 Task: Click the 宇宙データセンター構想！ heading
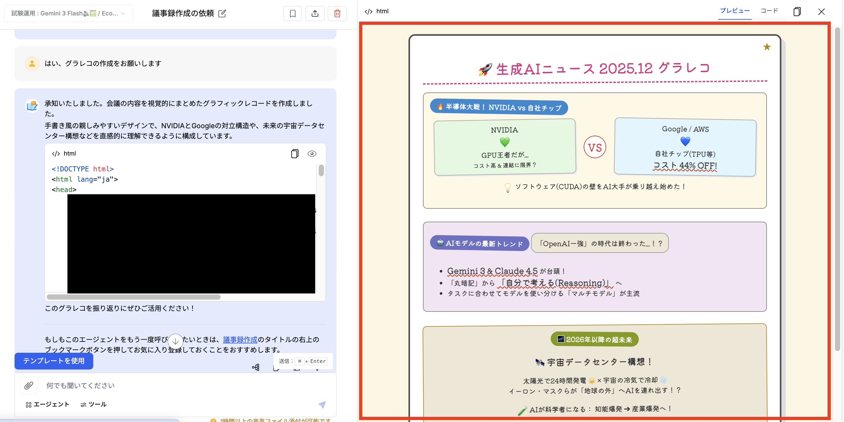pyautogui.click(x=593, y=362)
